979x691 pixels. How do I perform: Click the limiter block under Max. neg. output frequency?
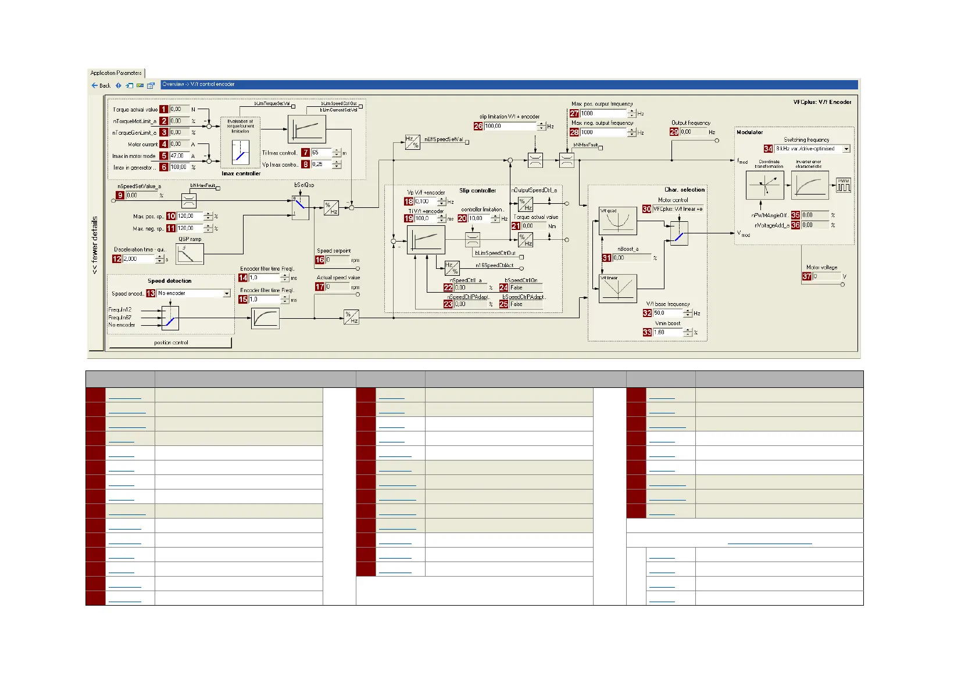click(567, 160)
